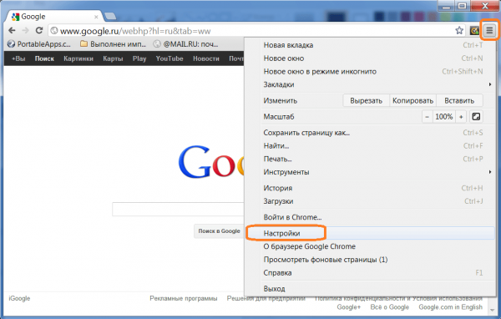Screen dimensions: 501x319
Task: Open the YouTube link in Google bar
Action: coord(170,58)
